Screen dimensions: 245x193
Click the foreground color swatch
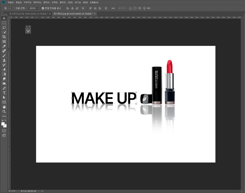click(3, 124)
